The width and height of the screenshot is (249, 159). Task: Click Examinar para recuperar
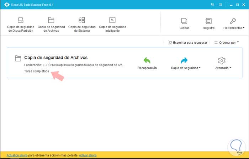coord(187,43)
